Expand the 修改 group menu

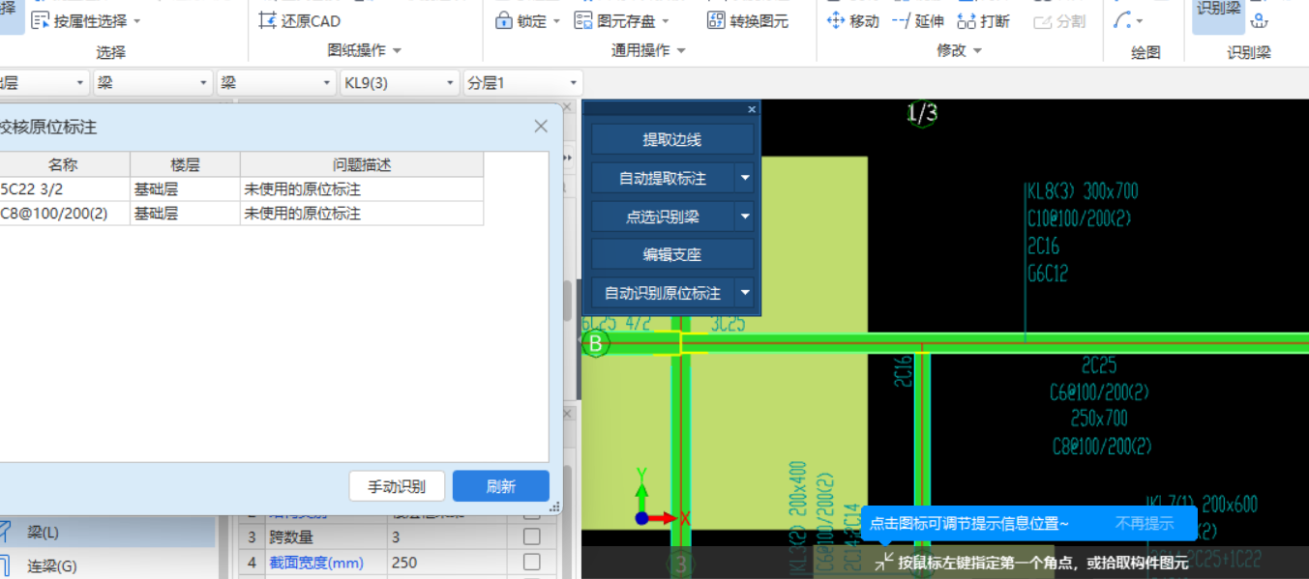[x=977, y=50]
